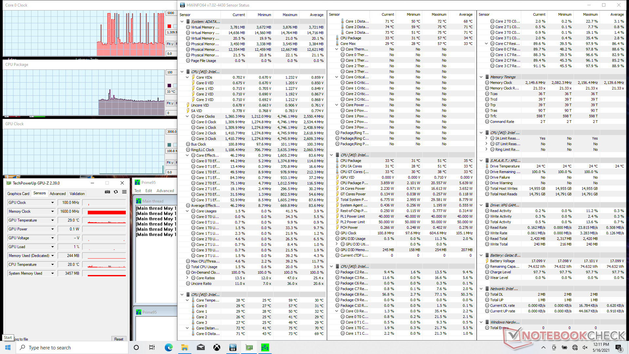Show hidden system tray icons chevron

point(543,347)
